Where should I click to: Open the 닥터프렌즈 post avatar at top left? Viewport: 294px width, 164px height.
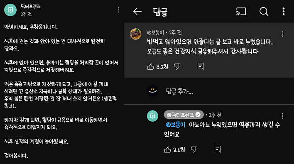(x=10, y=10)
